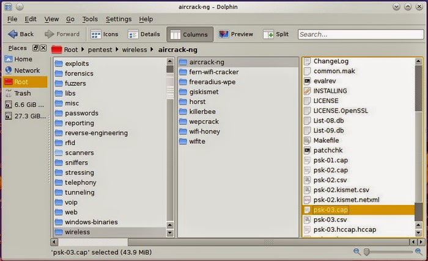Viewport: 428px width, 261px height.
Task: Open Trash in Places panel
Action: [x=25, y=93]
